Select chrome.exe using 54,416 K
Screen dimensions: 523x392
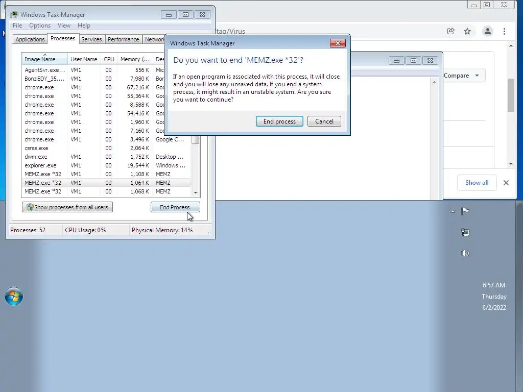pos(106,113)
